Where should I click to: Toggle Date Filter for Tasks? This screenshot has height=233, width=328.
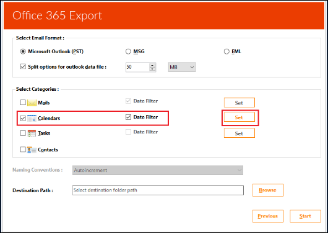128,132
